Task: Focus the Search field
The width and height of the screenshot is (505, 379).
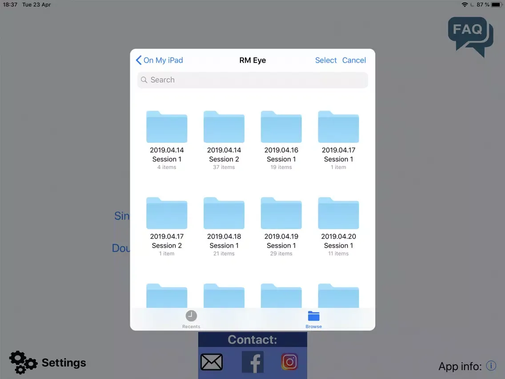Action: [252, 80]
